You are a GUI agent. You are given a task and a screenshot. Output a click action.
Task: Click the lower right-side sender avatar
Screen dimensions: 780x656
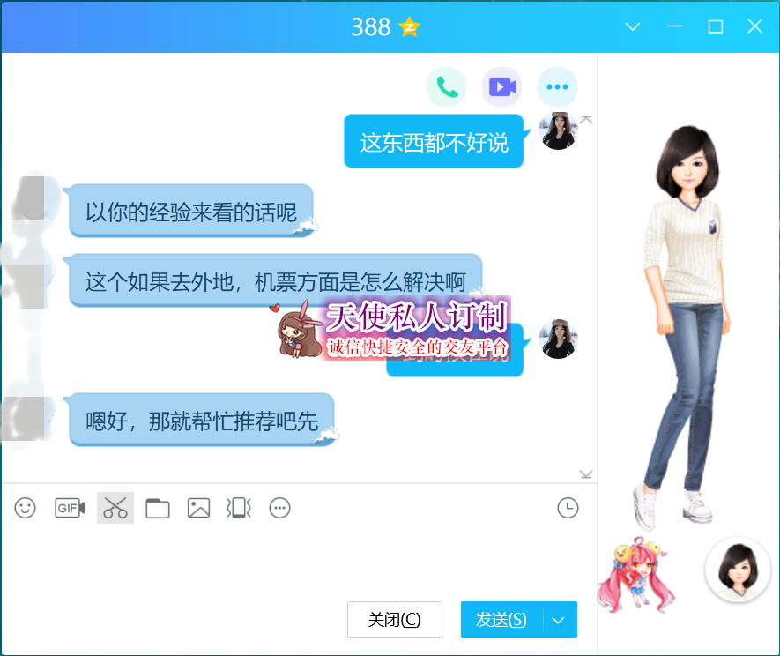click(x=558, y=339)
